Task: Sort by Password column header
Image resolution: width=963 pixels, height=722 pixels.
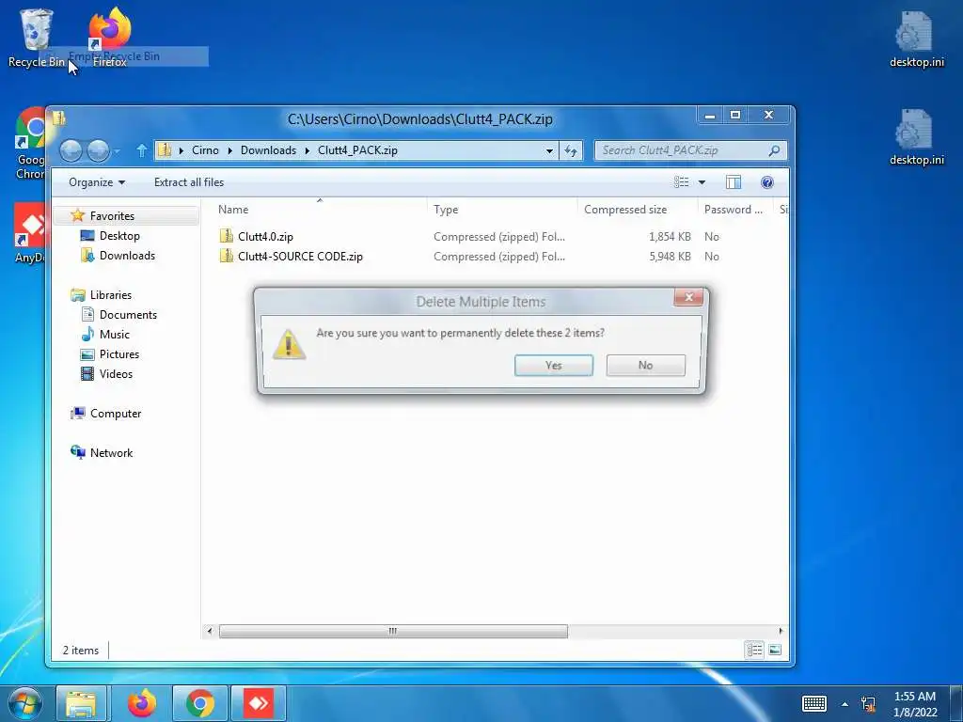Action: click(734, 210)
